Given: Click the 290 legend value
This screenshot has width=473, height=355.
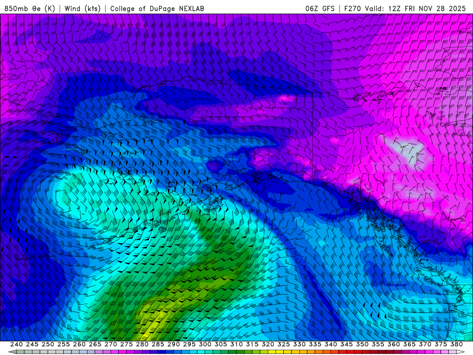Looking at the screenshot, I should click(173, 344).
